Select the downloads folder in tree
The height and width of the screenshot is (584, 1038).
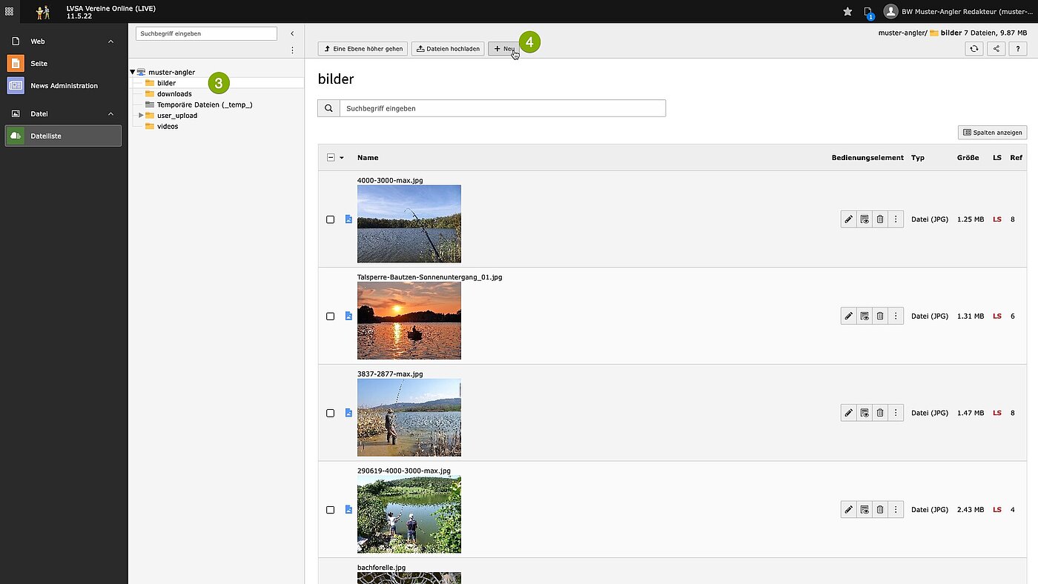coord(174,94)
